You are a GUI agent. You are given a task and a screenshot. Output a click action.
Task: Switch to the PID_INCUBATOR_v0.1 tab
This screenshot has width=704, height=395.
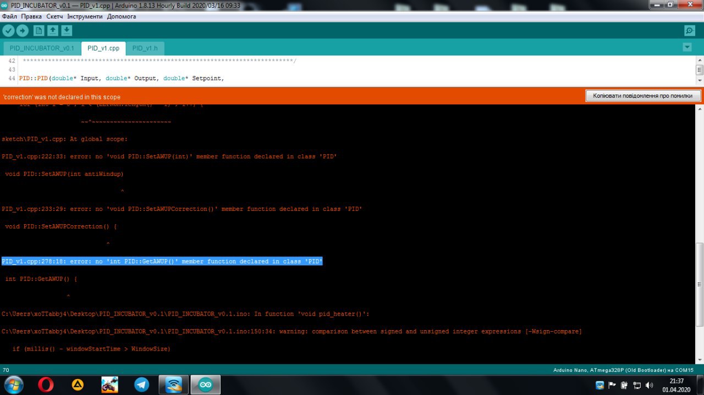tap(42, 48)
